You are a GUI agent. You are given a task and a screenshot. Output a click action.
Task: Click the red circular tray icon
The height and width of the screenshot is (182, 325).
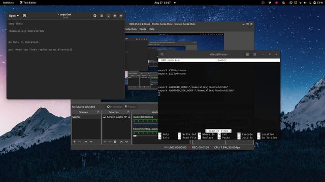tap(263, 3)
